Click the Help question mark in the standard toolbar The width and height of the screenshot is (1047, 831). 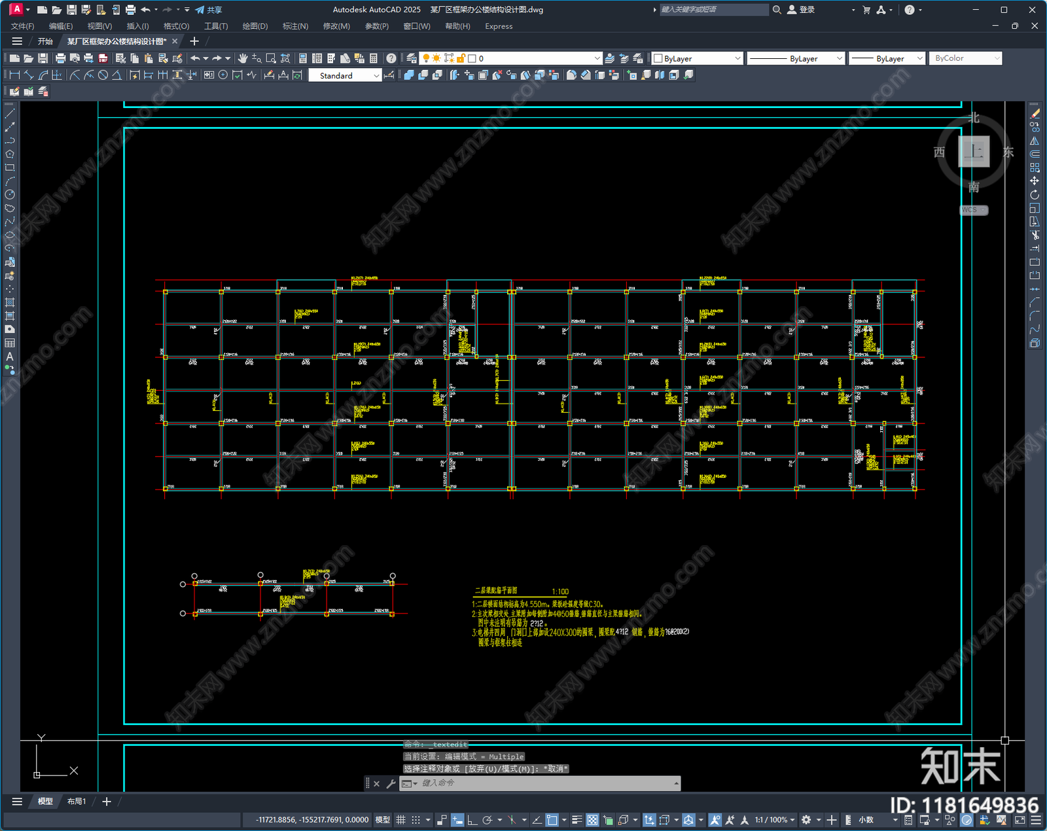tap(391, 58)
